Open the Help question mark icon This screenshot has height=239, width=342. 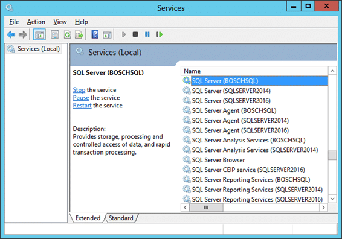[95, 34]
